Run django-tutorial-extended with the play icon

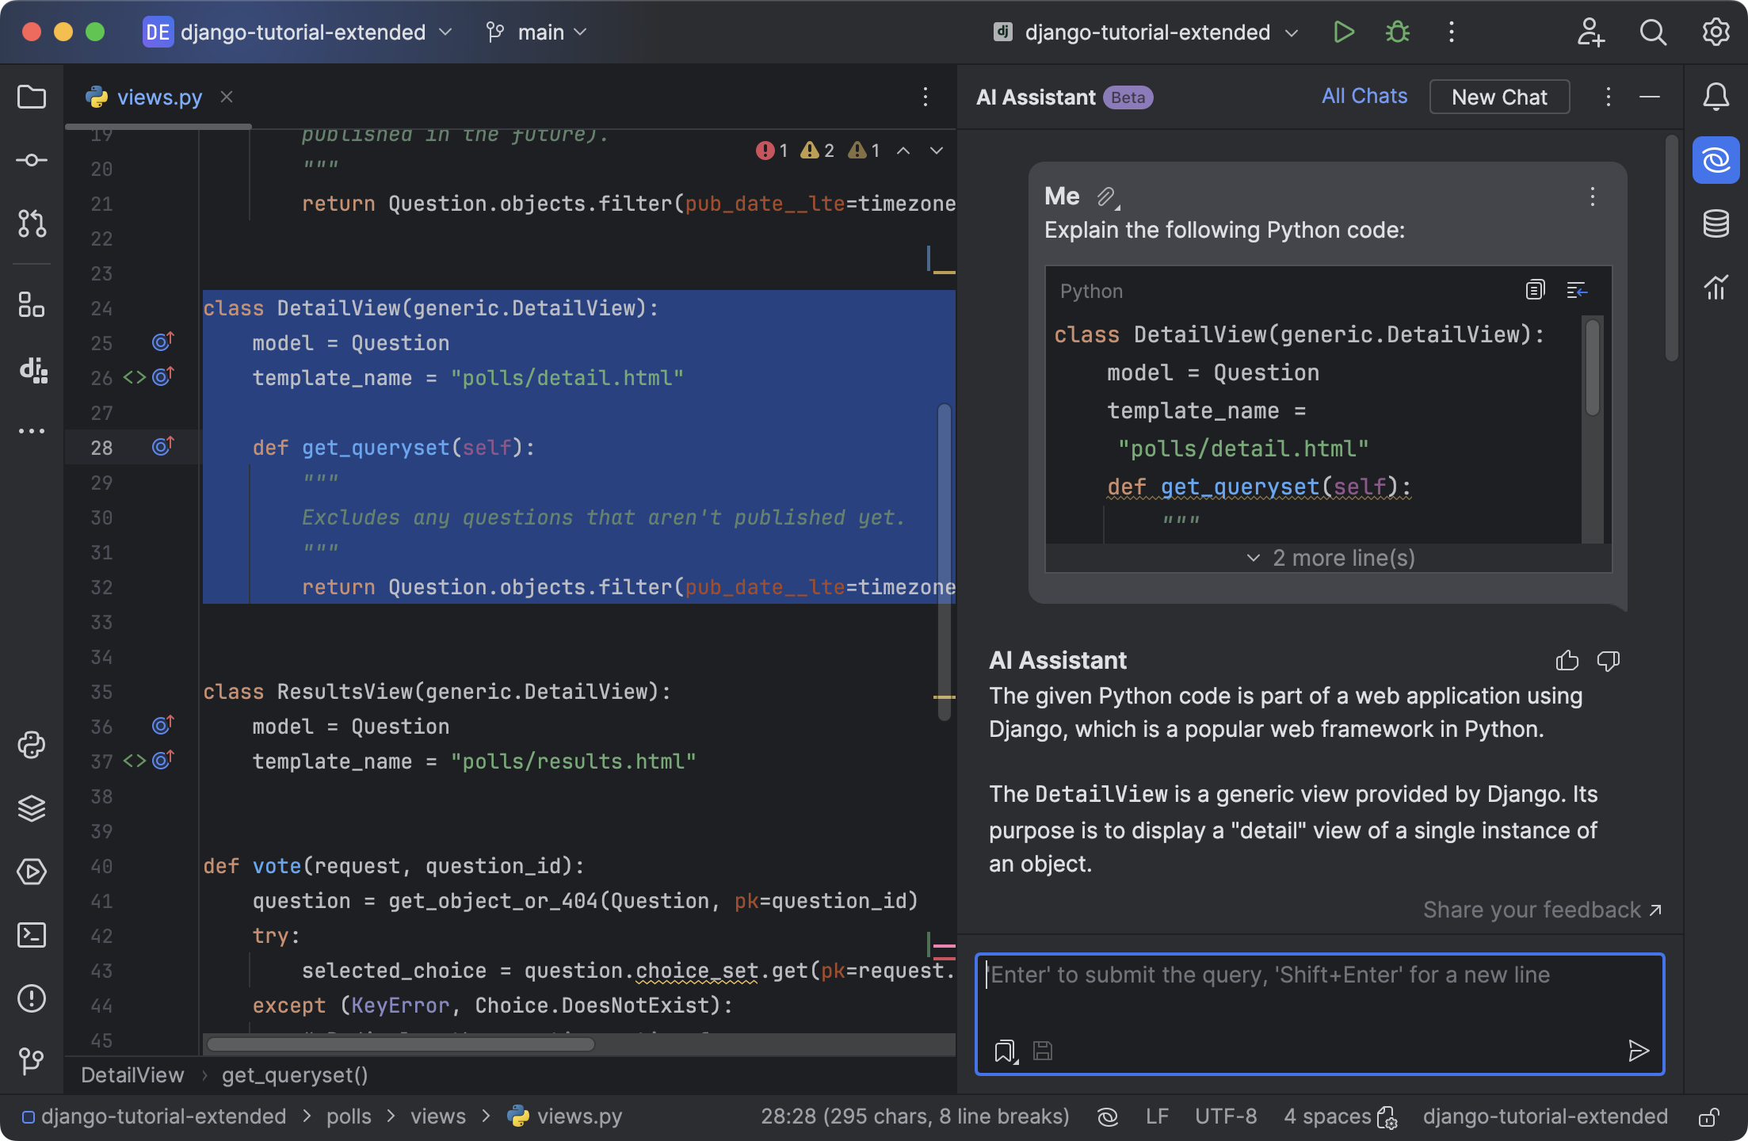pyautogui.click(x=1344, y=32)
